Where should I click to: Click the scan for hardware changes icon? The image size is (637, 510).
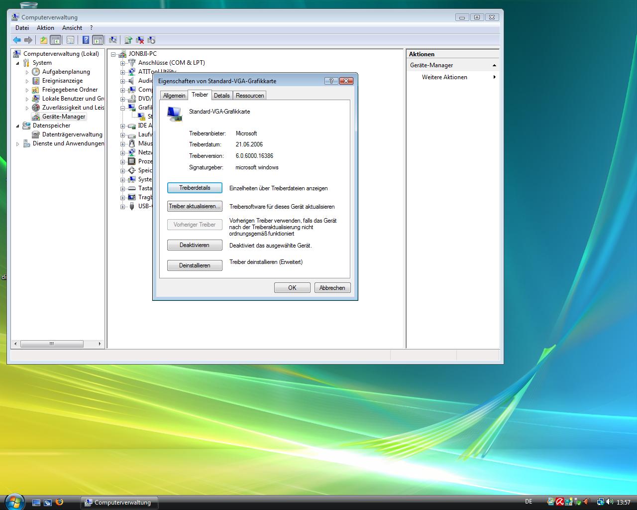click(x=113, y=40)
